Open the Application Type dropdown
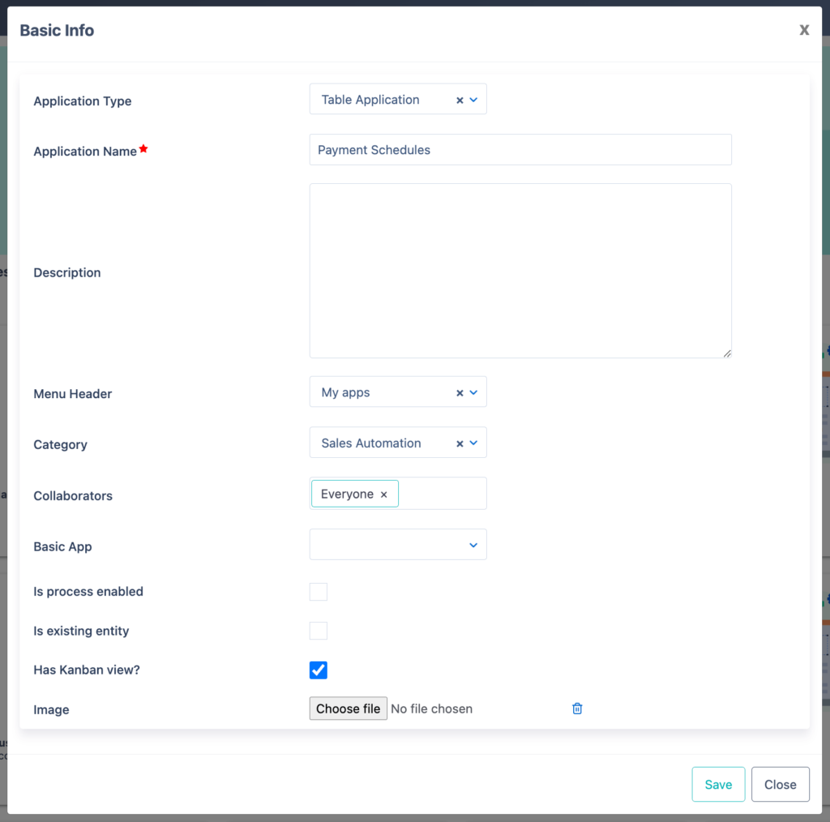The width and height of the screenshot is (830, 822). 473,99
